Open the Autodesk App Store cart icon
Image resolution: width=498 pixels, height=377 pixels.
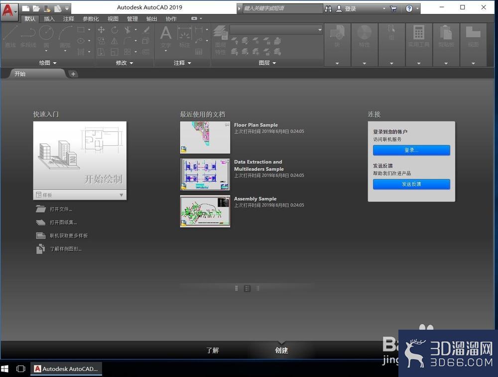(x=393, y=8)
